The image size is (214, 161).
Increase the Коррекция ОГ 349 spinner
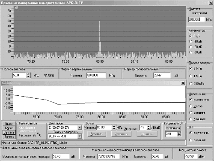178,133
